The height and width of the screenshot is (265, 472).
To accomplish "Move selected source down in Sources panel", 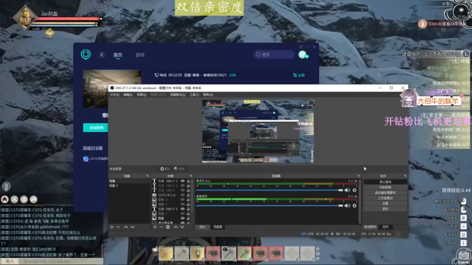I will click(x=182, y=227).
